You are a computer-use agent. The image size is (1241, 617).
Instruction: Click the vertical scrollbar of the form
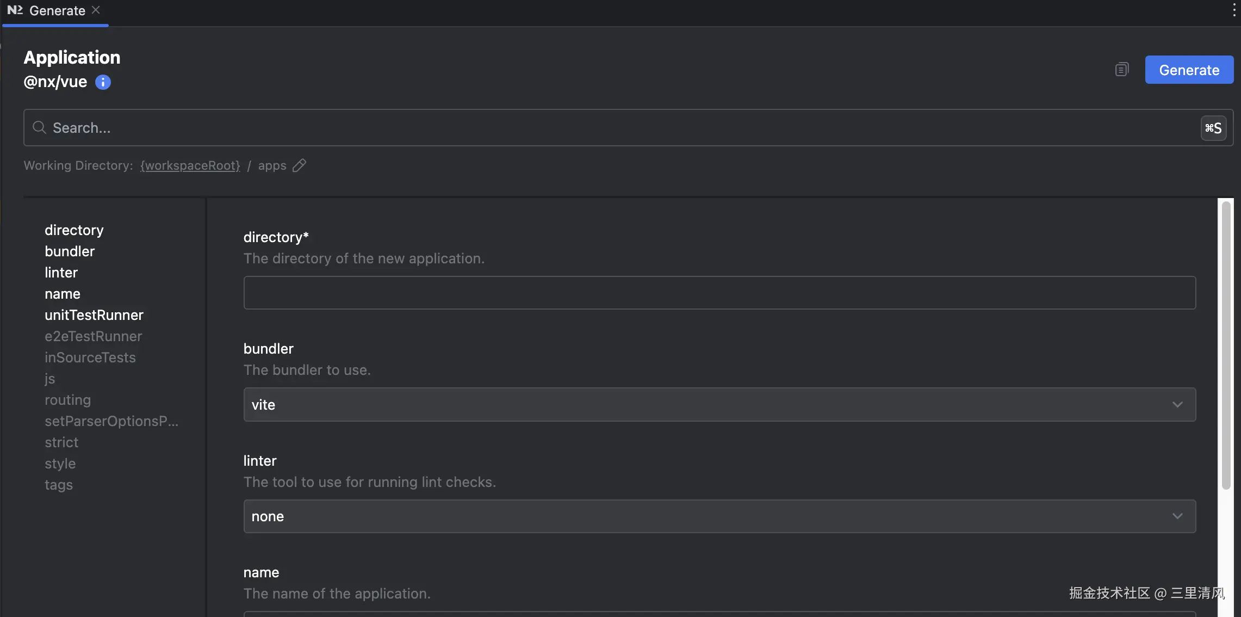pos(1226,345)
